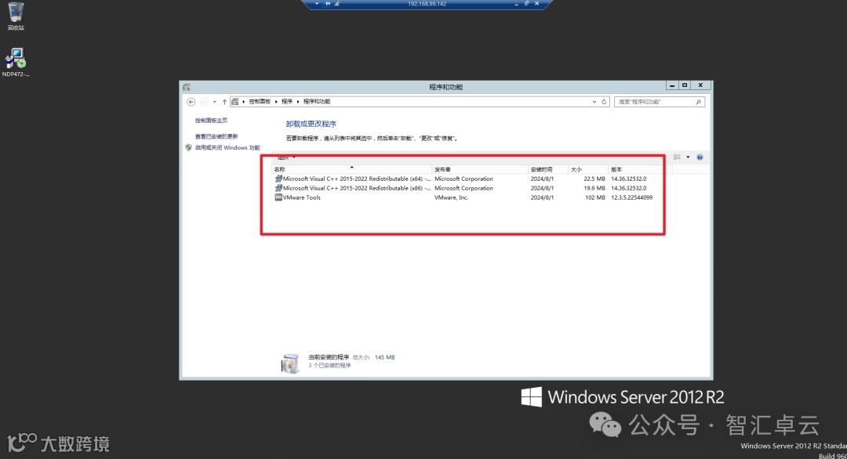The image size is (847, 459).
Task: Open the view options dropdown arrow
Action: coord(688,157)
